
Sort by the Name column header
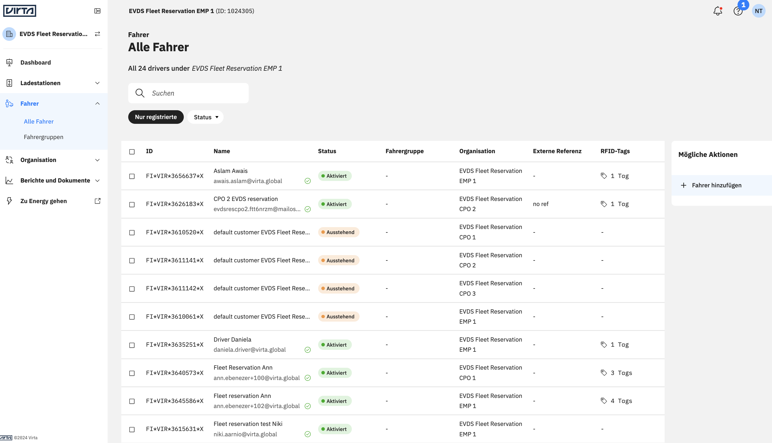[222, 151]
